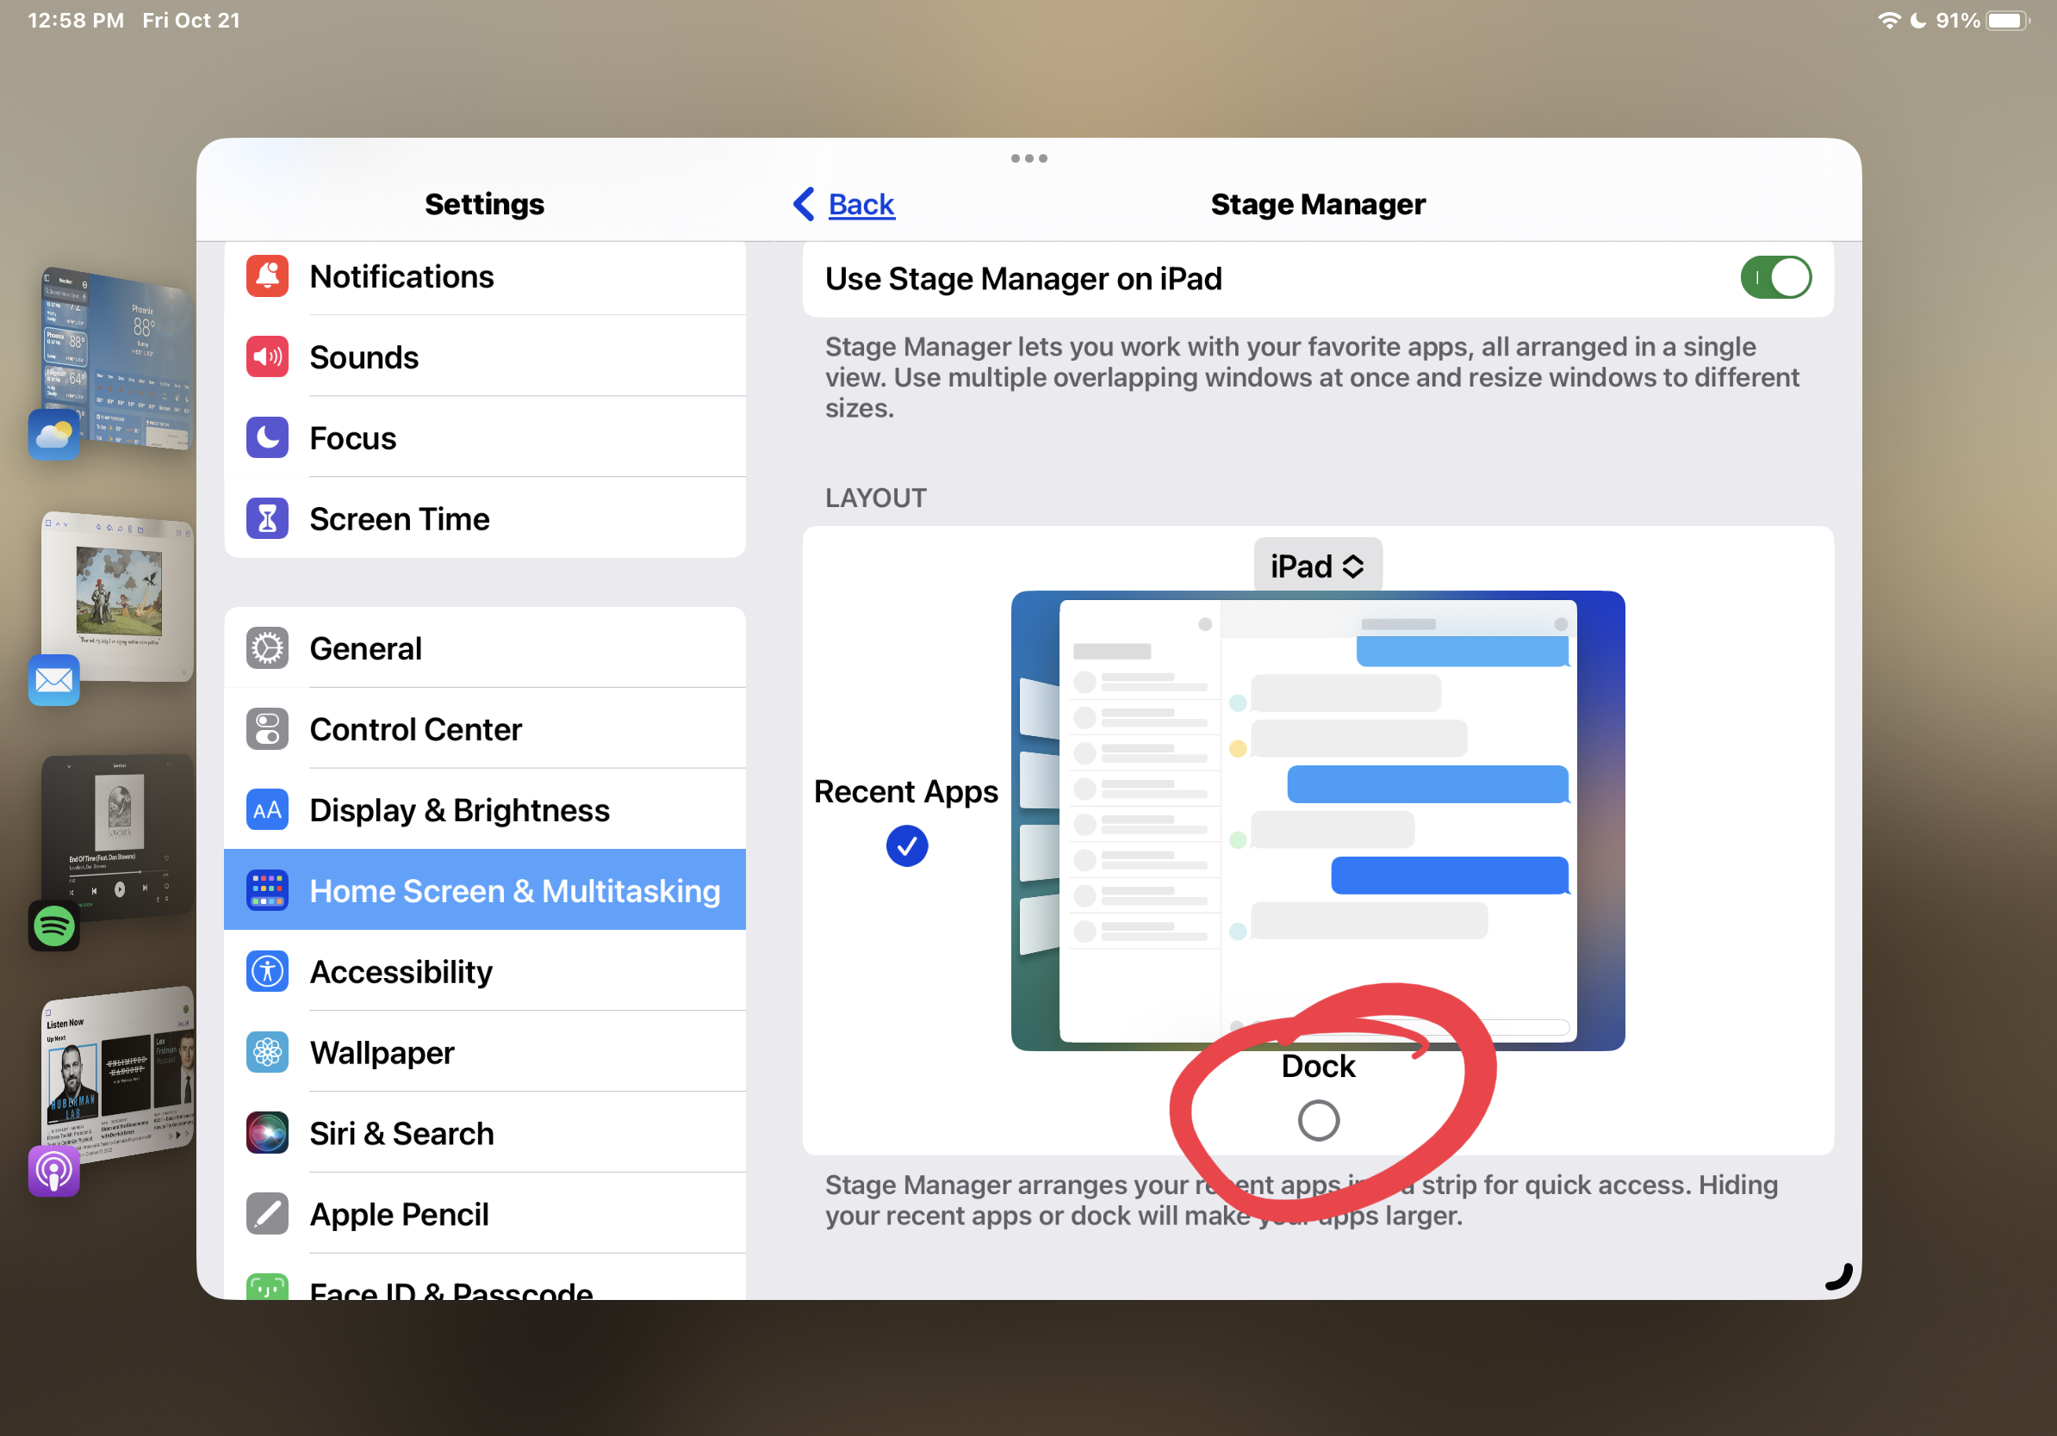Viewport: 2057px width, 1436px height.
Task: Open the Mail app icon in Stage Manager strip
Action: [53, 679]
